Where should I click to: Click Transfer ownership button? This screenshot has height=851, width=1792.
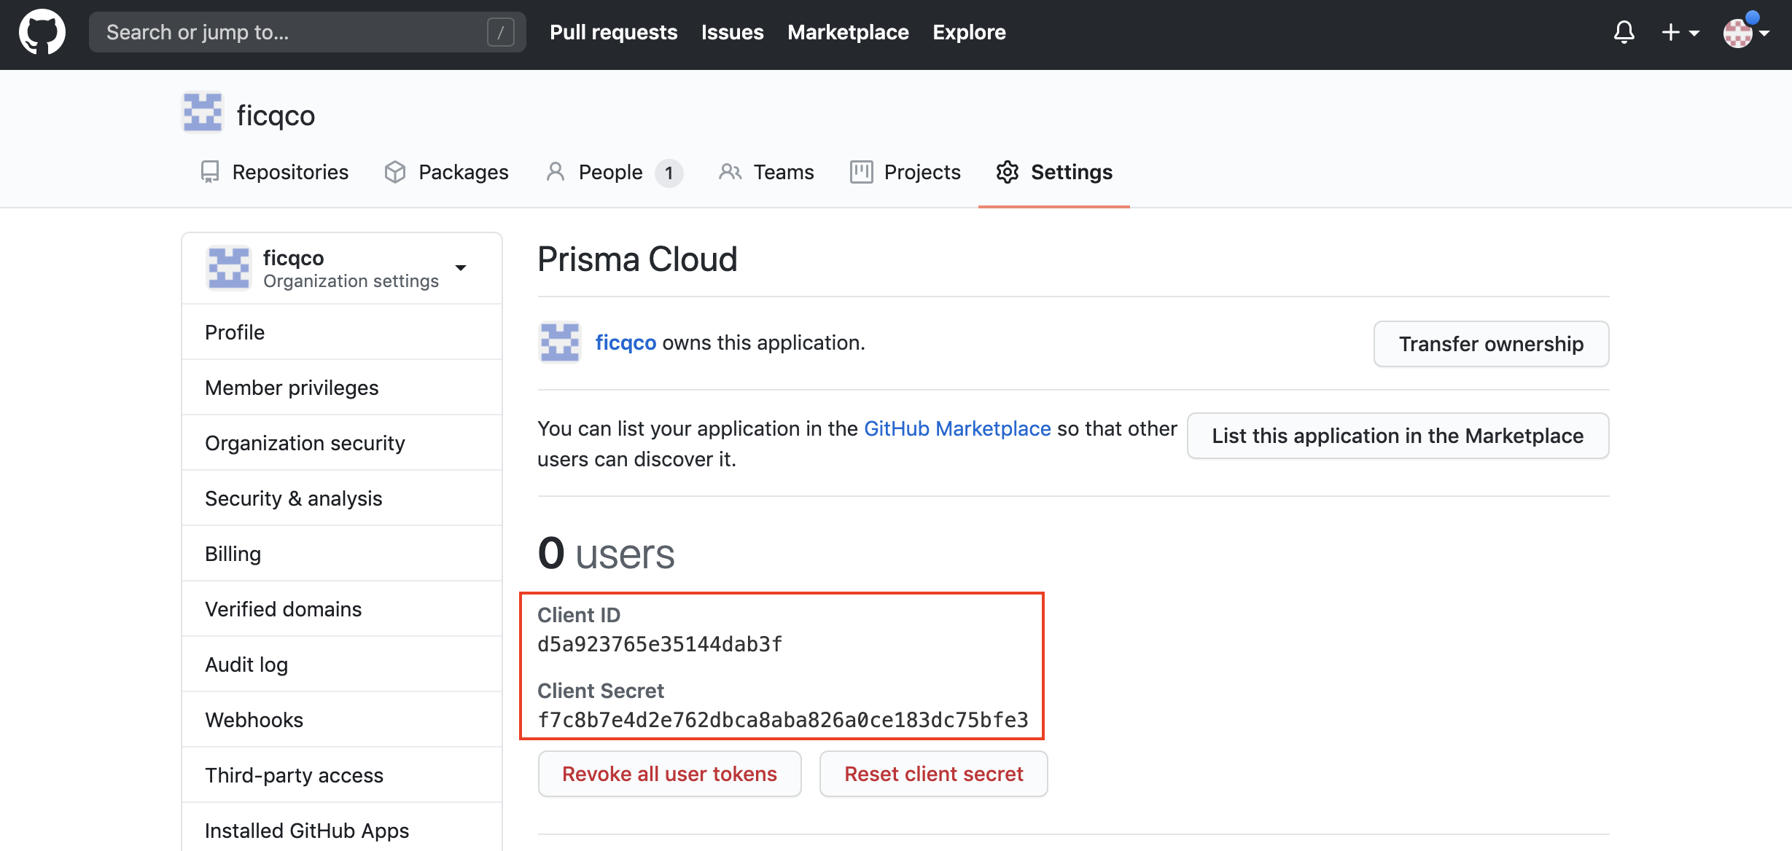pyautogui.click(x=1491, y=344)
